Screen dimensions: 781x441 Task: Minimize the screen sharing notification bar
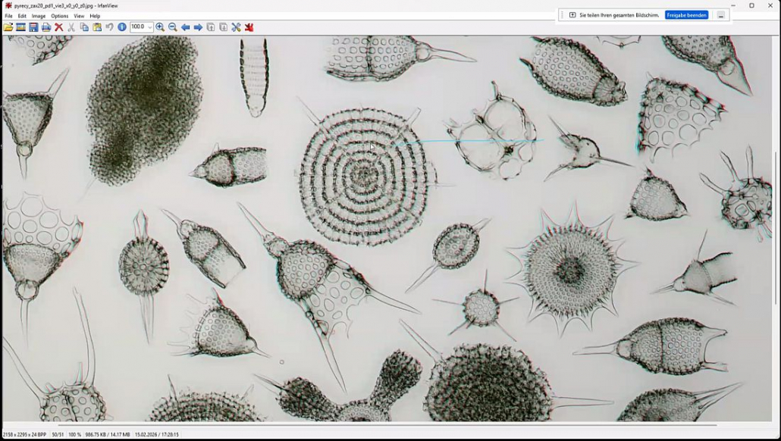coord(720,15)
